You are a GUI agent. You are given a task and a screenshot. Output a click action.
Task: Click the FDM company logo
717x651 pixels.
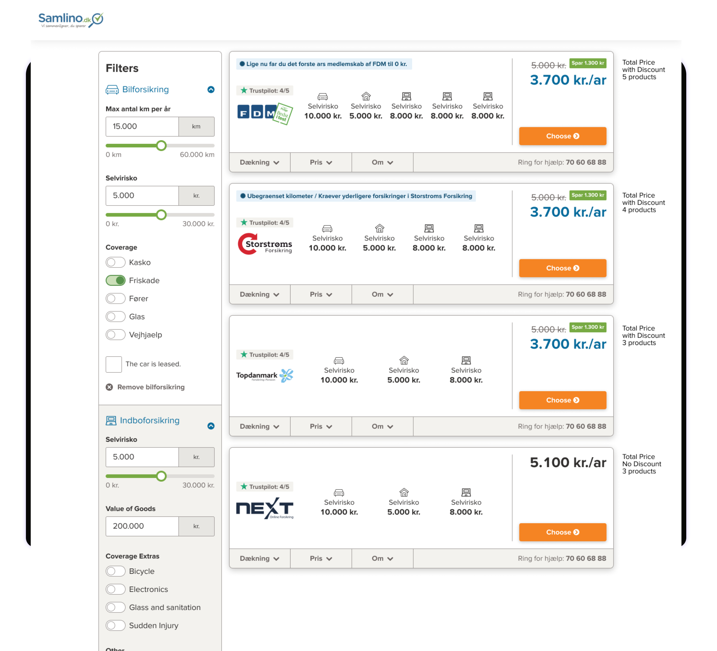(x=265, y=114)
